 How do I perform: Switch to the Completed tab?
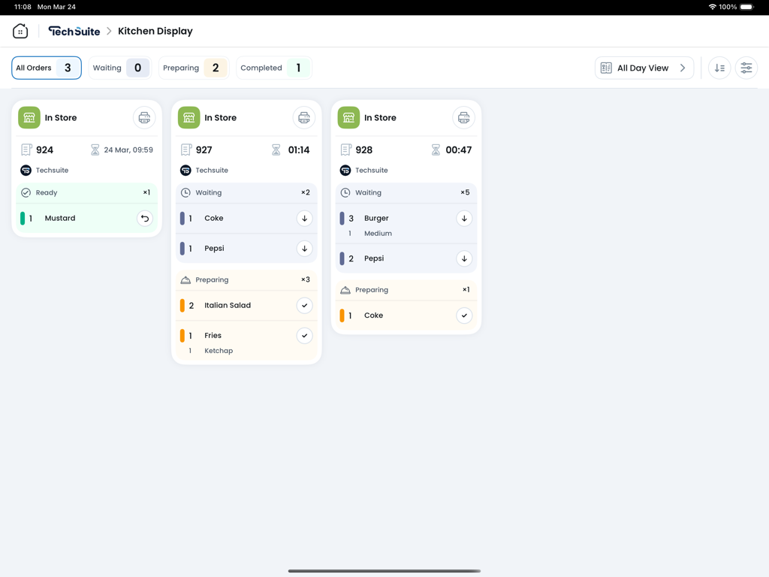[273, 68]
